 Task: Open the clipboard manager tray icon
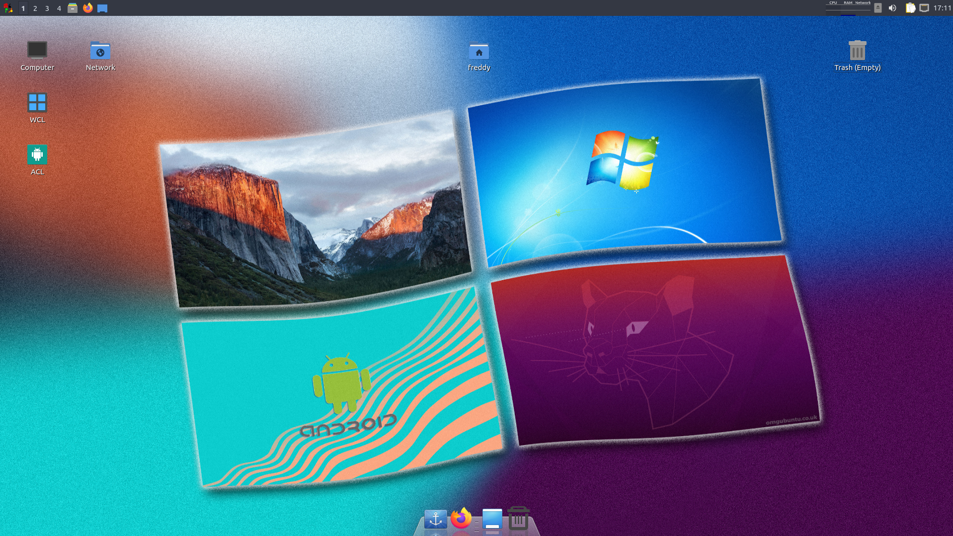point(910,8)
